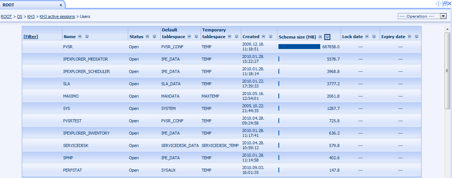452x178 pixels.
Task: Sort Temporary tablespace descending arrow
Action: click(236, 37)
